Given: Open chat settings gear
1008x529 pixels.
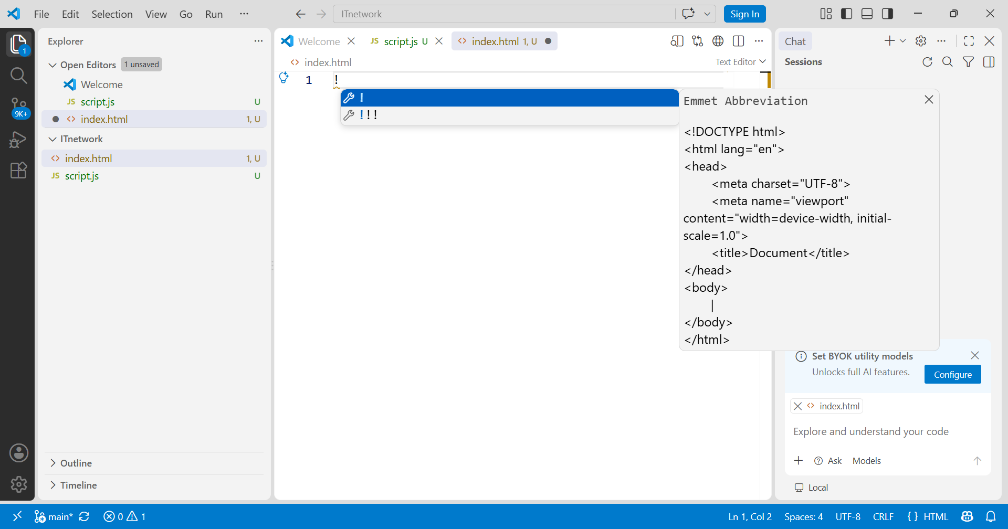Looking at the screenshot, I should (921, 41).
